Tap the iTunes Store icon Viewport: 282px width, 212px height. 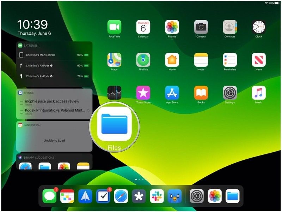(x=143, y=93)
